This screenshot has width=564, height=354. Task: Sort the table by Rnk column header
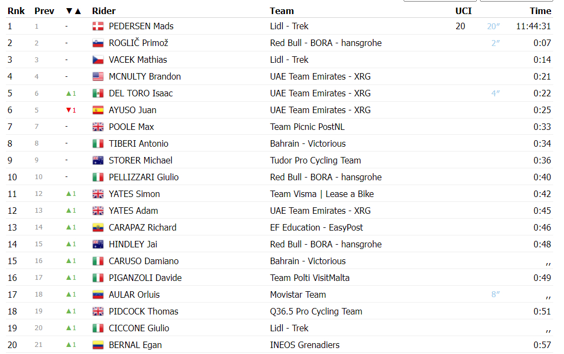pos(16,11)
